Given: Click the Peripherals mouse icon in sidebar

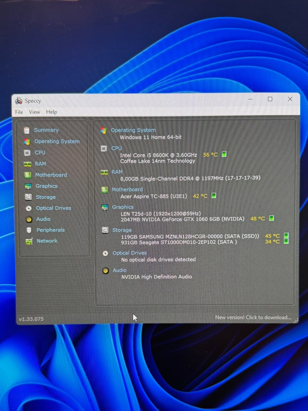Looking at the screenshot, I should click(29, 230).
